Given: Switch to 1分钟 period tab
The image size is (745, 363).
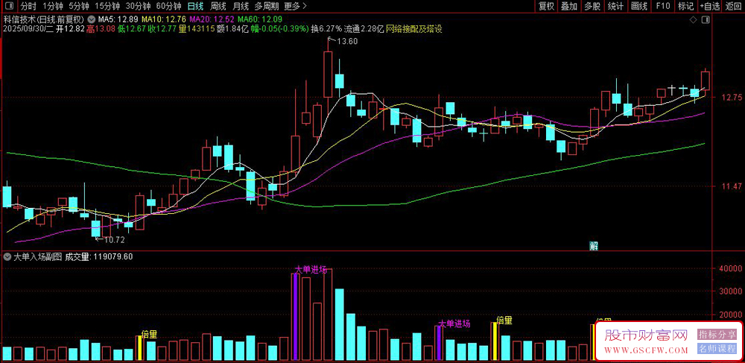Looking at the screenshot, I should coord(52,6).
